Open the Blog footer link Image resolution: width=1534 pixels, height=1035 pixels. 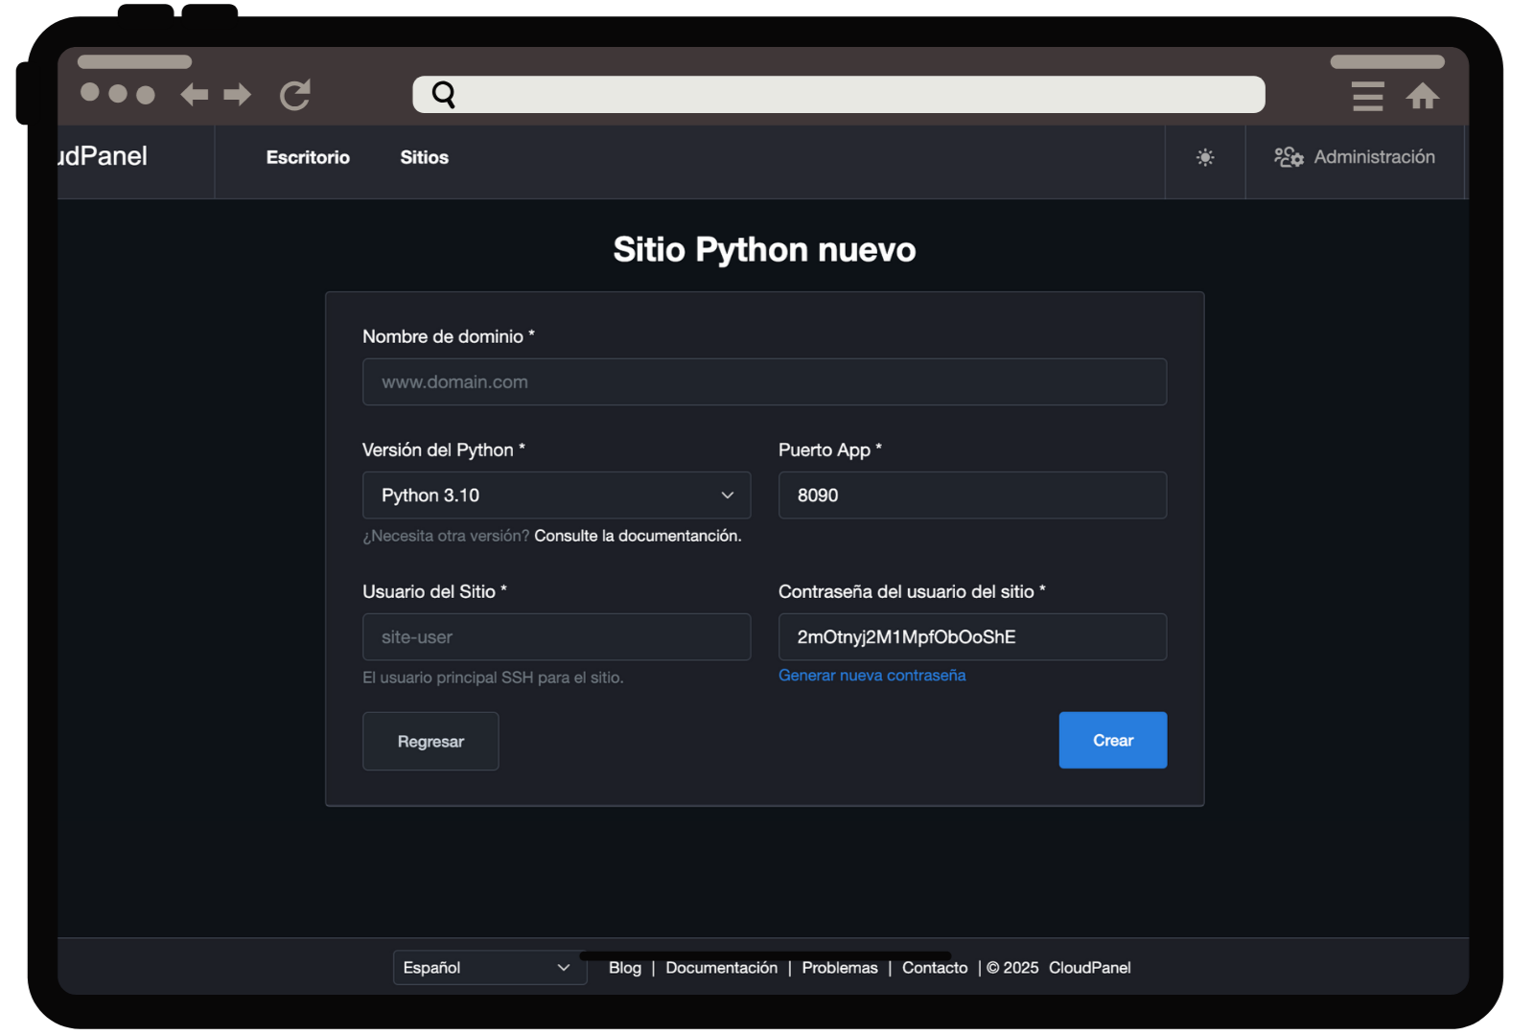pyautogui.click(x=624, y=968)
